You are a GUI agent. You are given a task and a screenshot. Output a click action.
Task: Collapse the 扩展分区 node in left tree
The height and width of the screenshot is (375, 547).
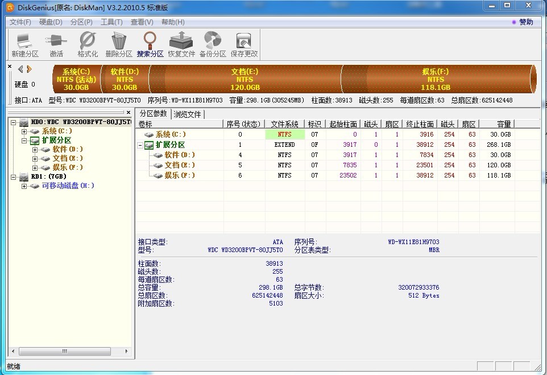pyautogui.click(x=24, y=141)
